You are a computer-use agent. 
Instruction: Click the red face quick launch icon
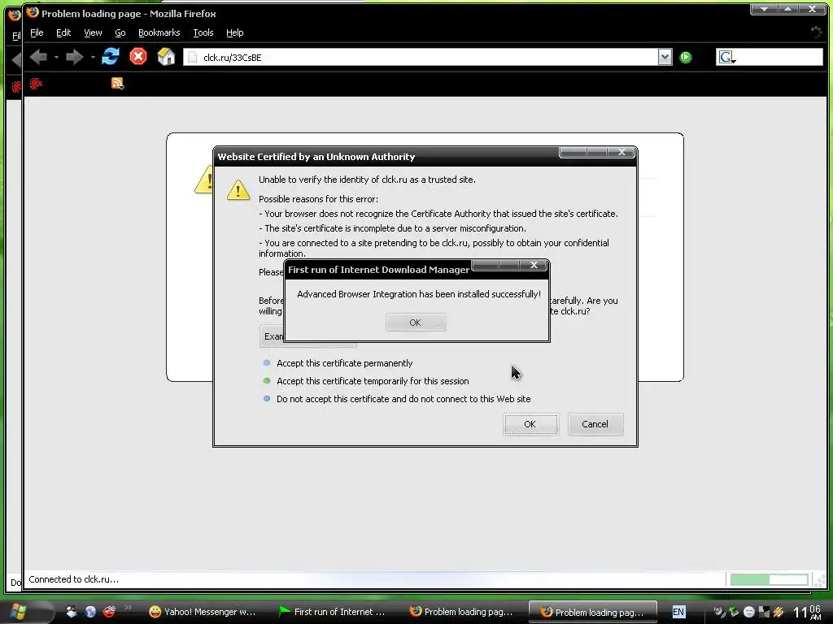click(110, 612)
